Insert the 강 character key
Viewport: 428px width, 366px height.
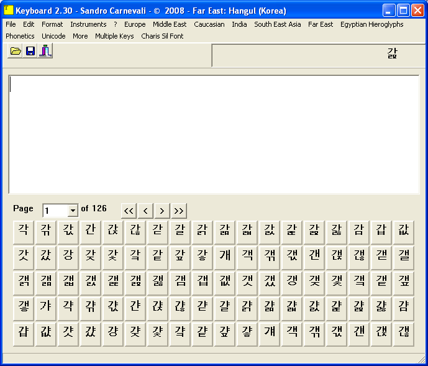68,257
